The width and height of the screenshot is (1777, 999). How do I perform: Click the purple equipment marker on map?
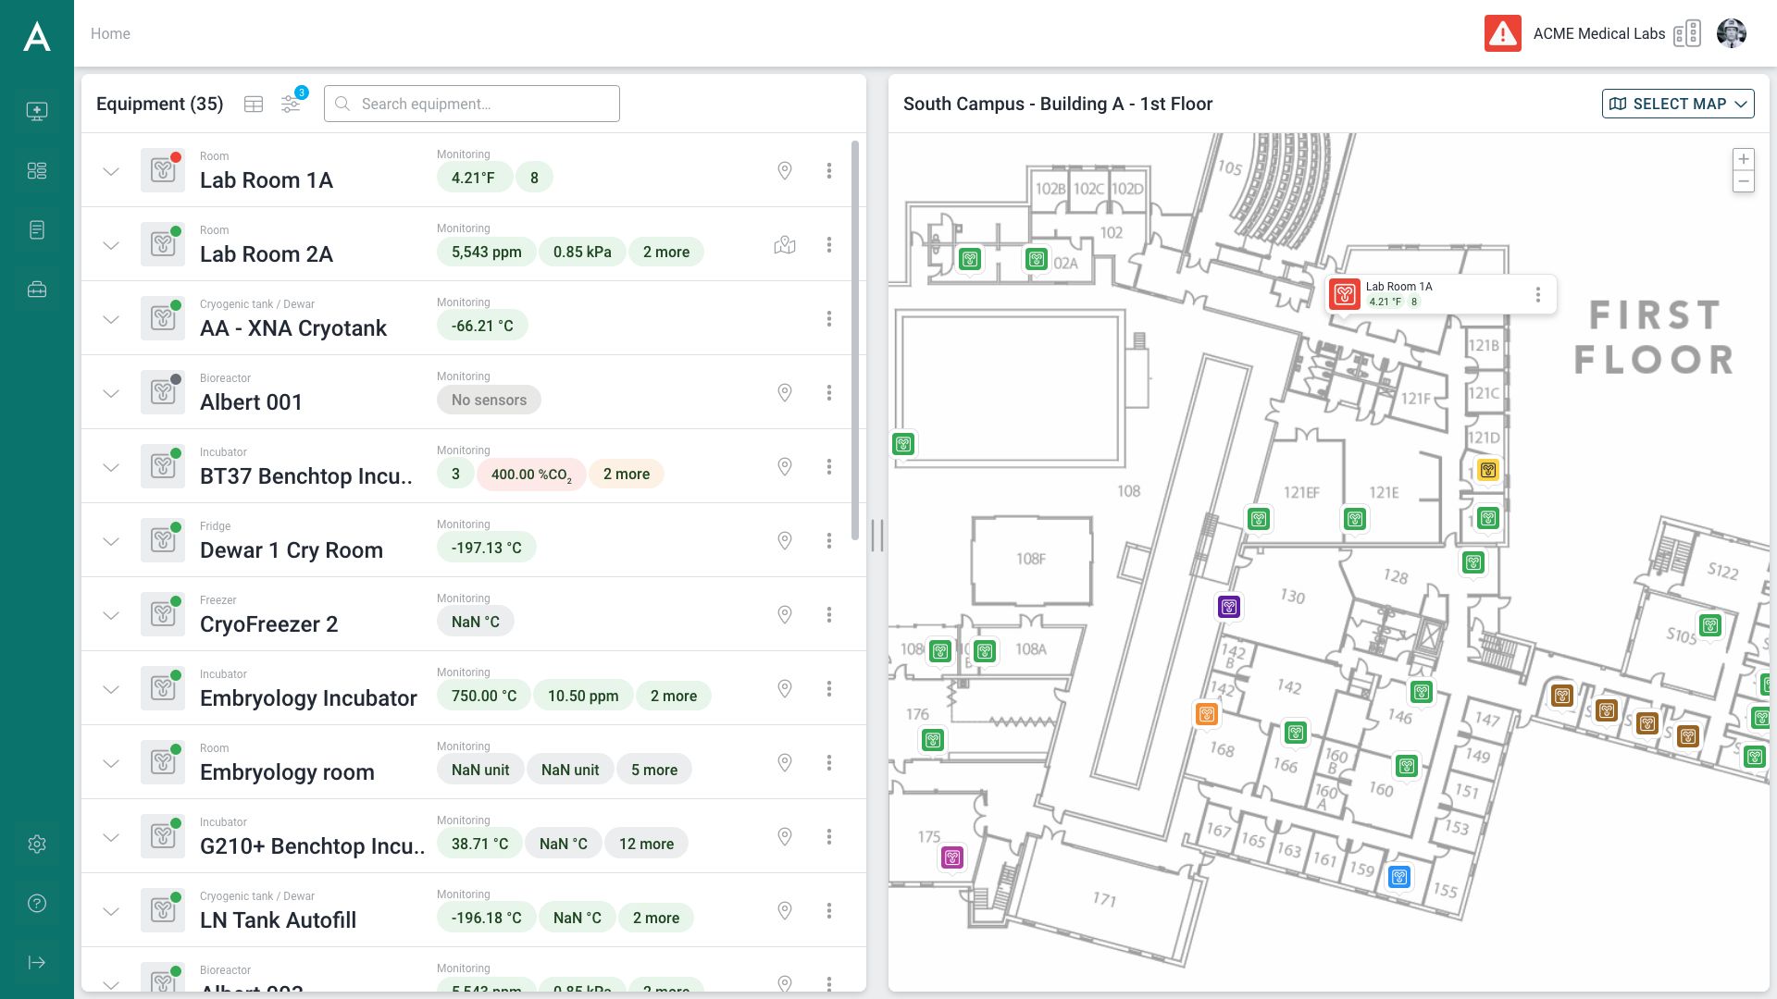click(x=1228, y=608)
